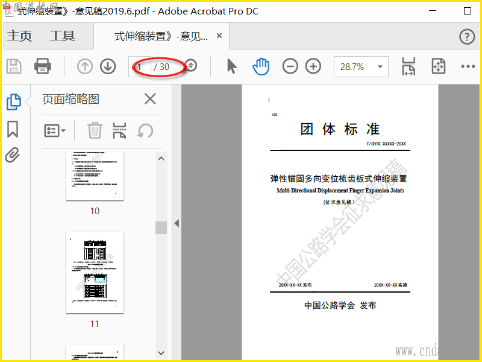Click the Save file icon
The width and height of the screenshot is (482, 362).
(x=14, y=66)
